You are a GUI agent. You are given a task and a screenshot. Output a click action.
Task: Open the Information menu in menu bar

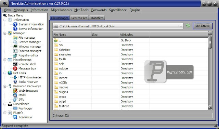39,10
